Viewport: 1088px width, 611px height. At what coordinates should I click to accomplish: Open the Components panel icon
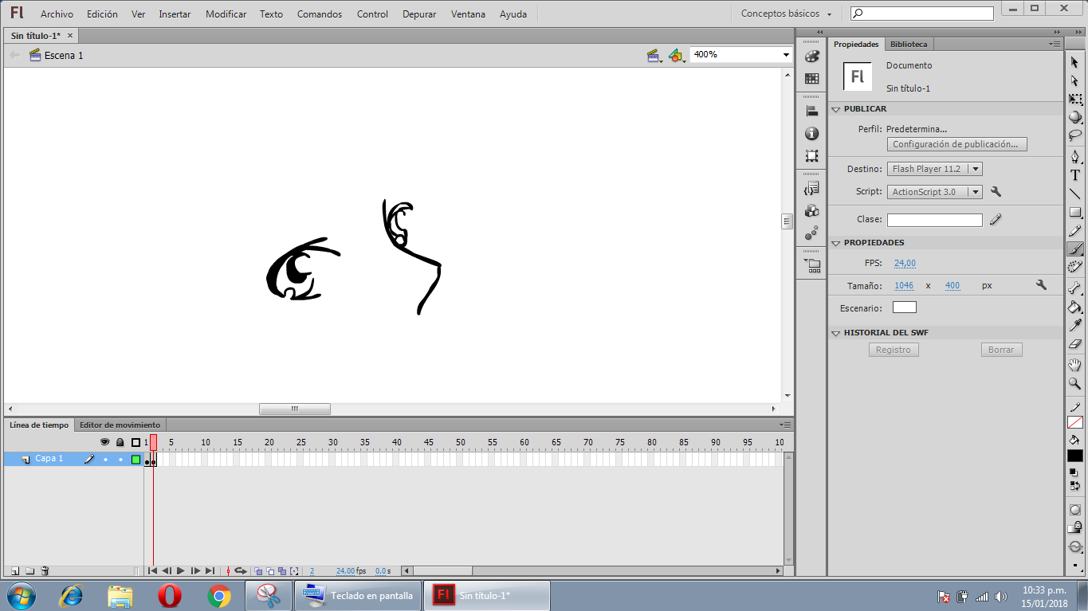[x=811, y=211]
